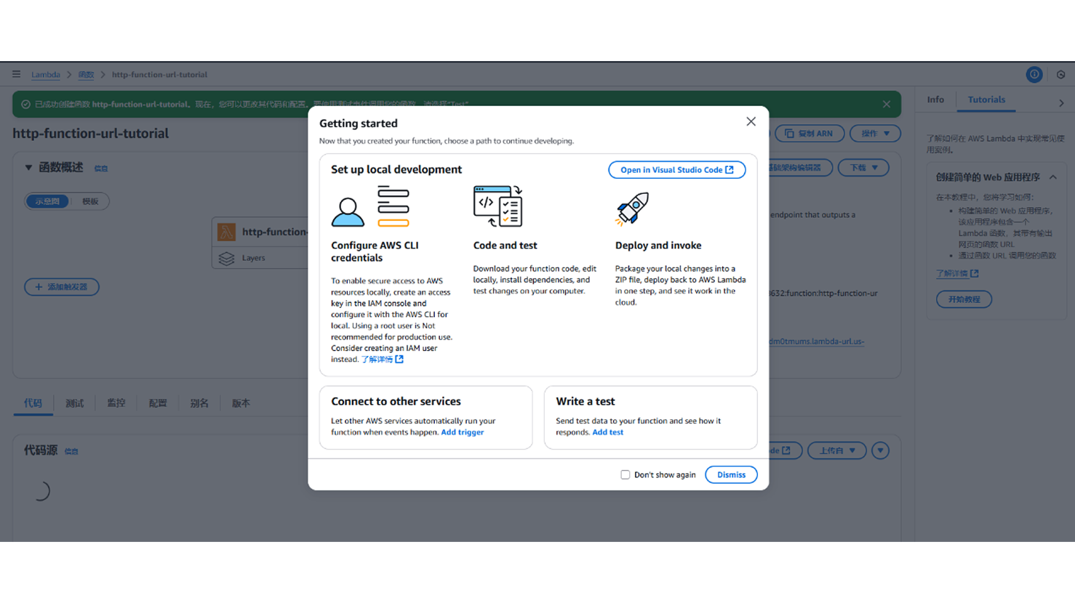Enable the Don't show again checkbox
The height and width of the screenshot is (603, 1075).
pos(625,474)
